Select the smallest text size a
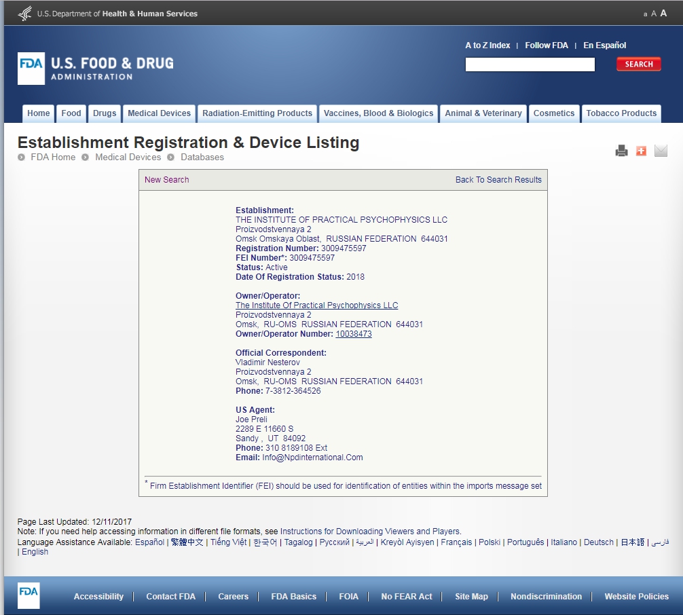The height and width of the screenshot is (615, 683). click(645, 14)
